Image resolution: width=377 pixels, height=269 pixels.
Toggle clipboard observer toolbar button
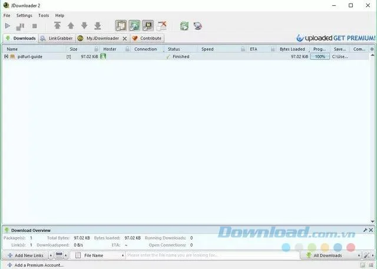pos(121,26)
